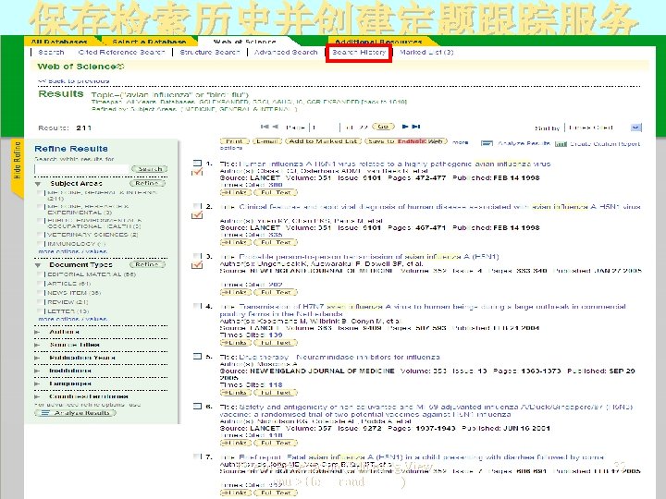Viewport: 666px width, 499px height.
Task: Check the Veterinary Sciences subject area
Action: 41,234
